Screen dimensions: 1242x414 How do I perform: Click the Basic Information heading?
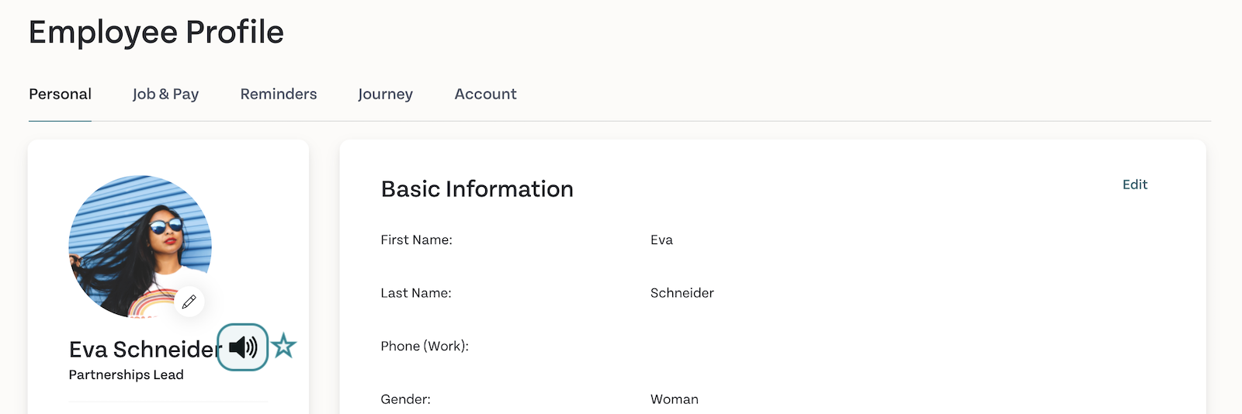click(477, 189)
